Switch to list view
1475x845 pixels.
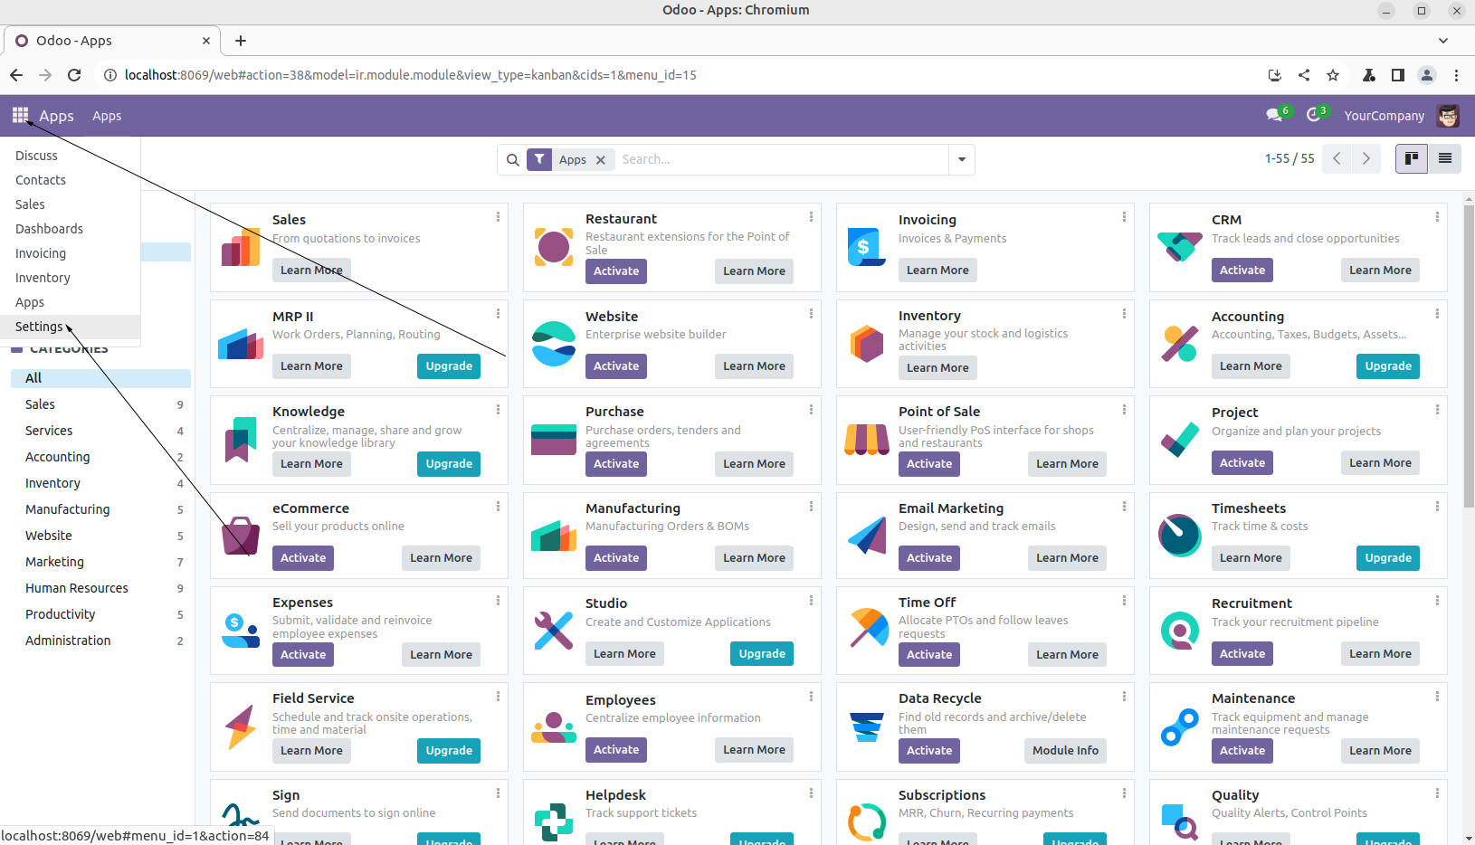click(x=1445, y=158)
